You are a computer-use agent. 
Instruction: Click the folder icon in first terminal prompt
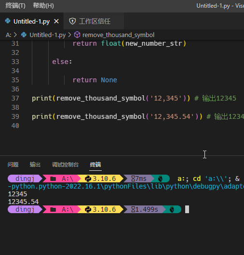pyautogui.click(x=53, y=178)
